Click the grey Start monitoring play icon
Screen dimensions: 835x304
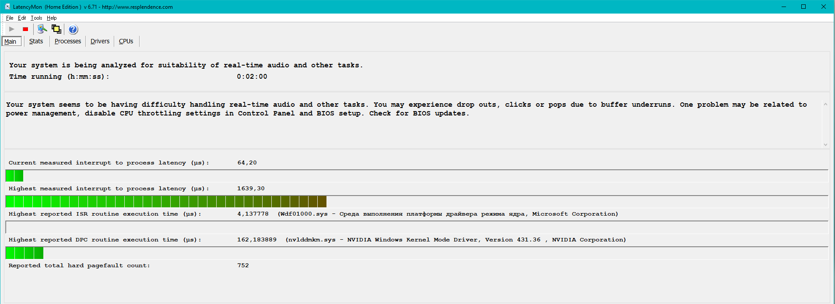pos(12,29)
